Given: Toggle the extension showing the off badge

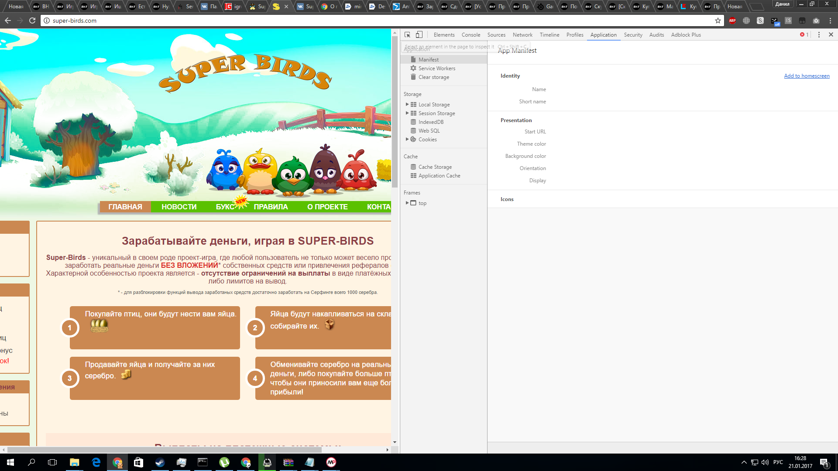Looking at the screenshot, I should coord(775,21).
